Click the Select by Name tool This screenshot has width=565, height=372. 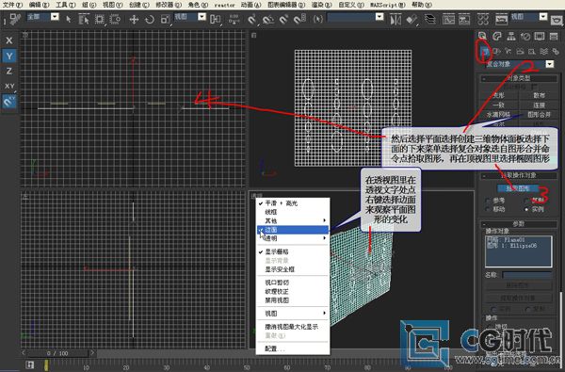pyautogui.click(x=84, y=19)
